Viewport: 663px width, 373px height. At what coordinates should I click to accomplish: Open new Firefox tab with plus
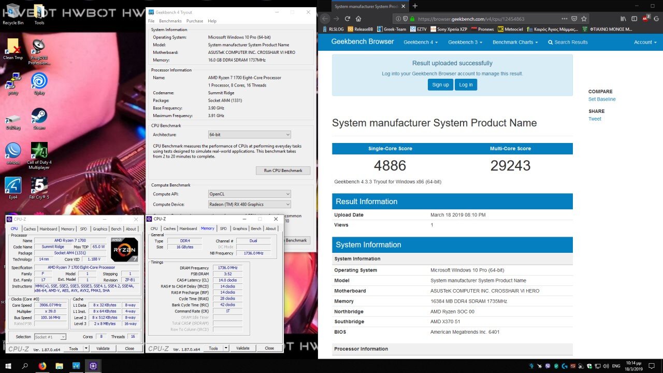pos(415,6)
